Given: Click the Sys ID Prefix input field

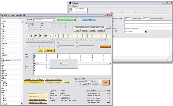Looking at the screenshot, I should tap(88, 81).
